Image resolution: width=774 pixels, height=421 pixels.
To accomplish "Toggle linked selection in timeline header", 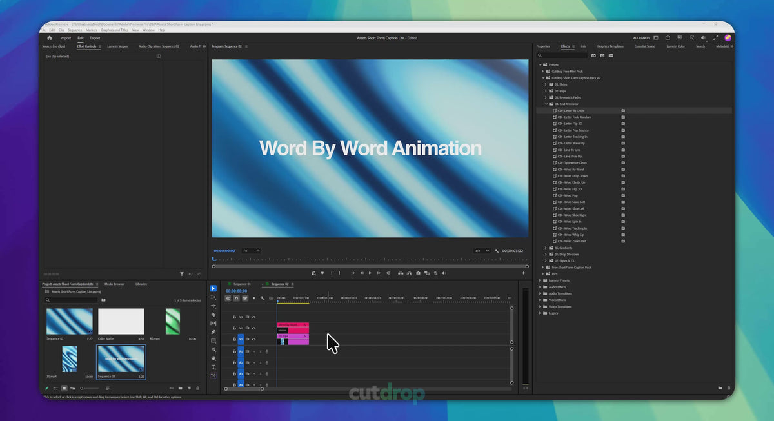I will (245, 298).
